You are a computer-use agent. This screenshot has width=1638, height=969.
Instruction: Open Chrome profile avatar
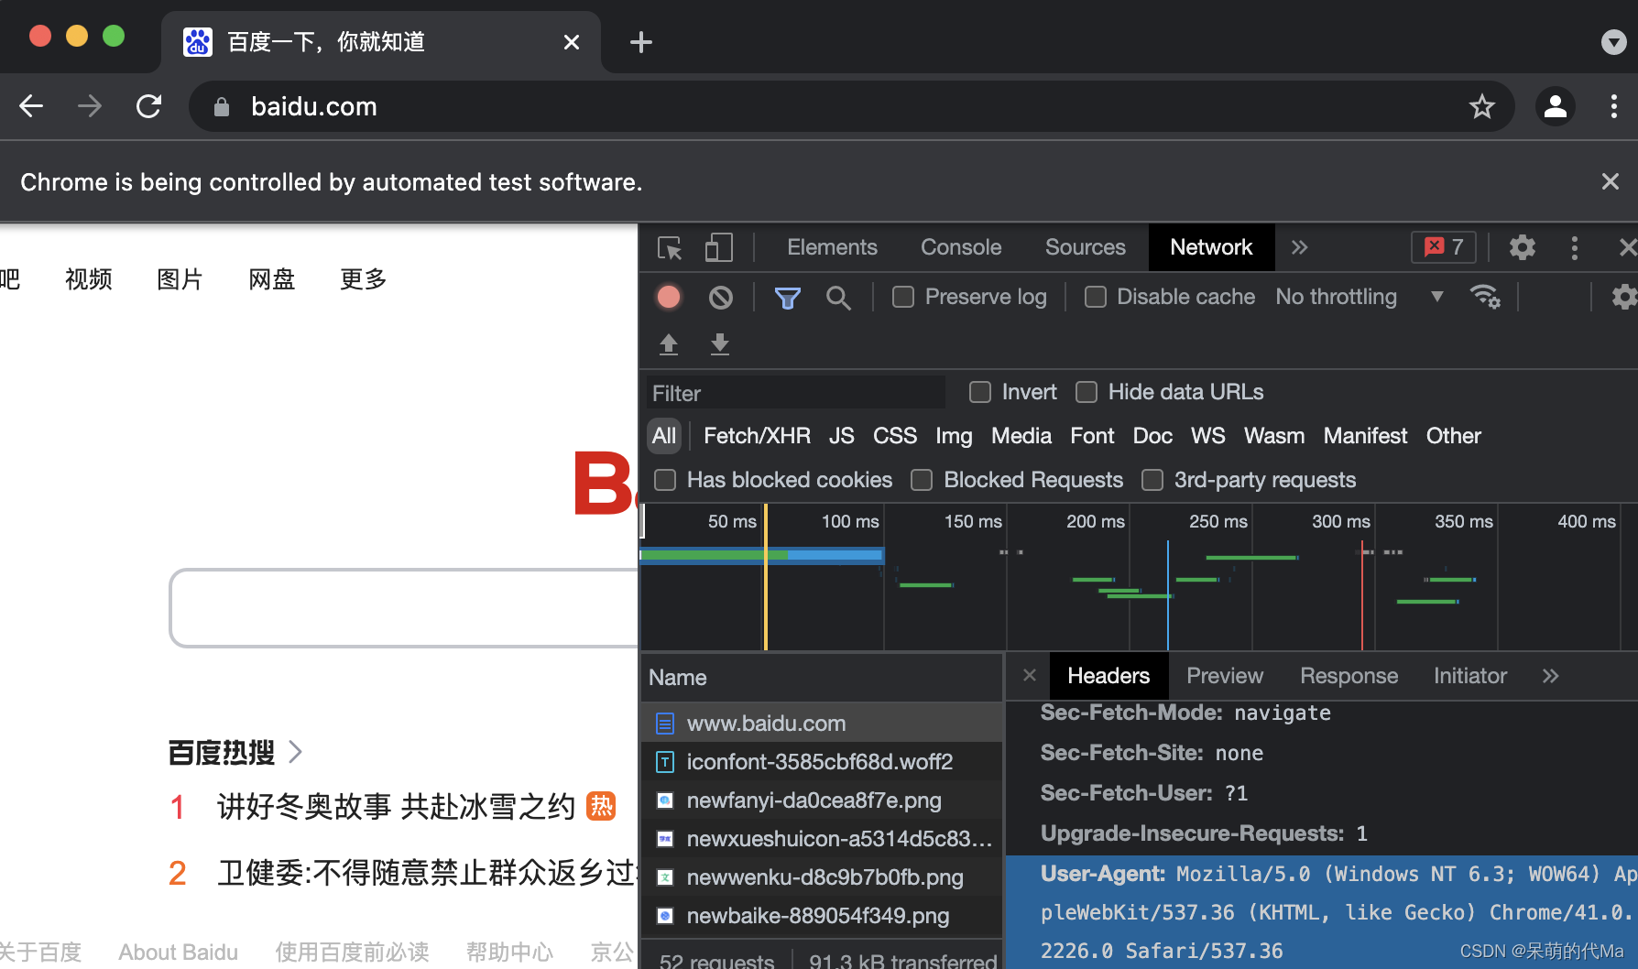click(1556, 107)
